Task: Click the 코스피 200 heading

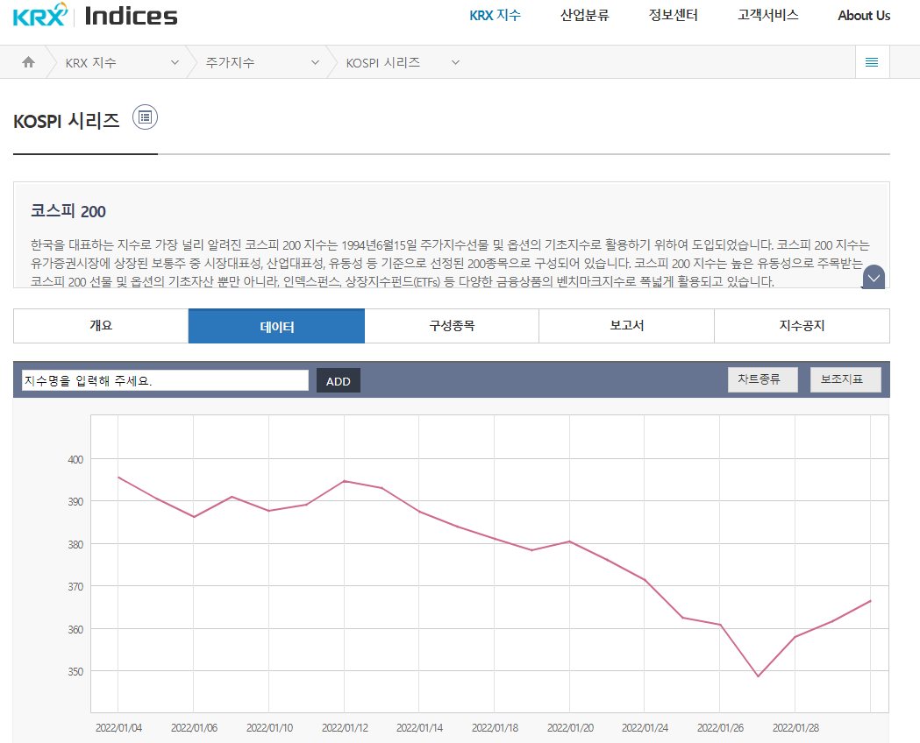Action: click(68, 211)
